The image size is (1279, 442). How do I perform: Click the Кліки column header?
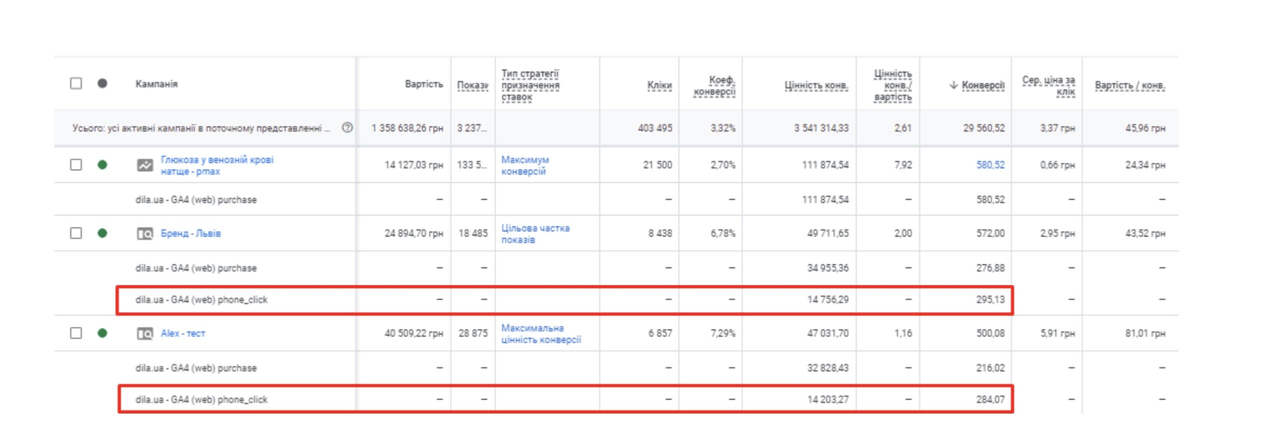pos(659,85)
